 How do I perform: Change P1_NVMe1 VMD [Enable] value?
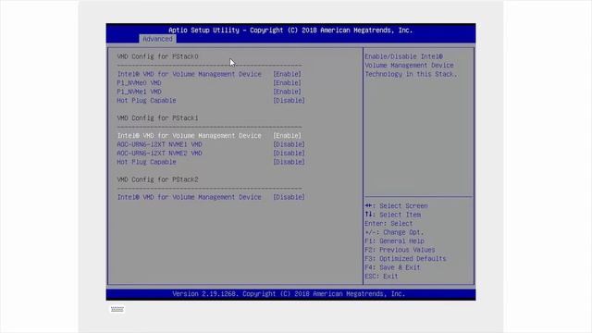[287, 92]
